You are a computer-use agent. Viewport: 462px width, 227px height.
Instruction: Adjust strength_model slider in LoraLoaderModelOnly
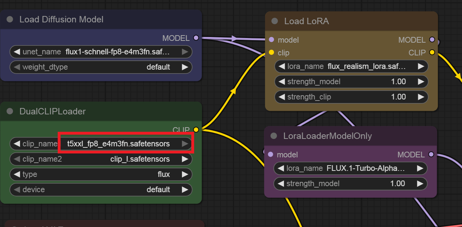(x=350, y=184)
